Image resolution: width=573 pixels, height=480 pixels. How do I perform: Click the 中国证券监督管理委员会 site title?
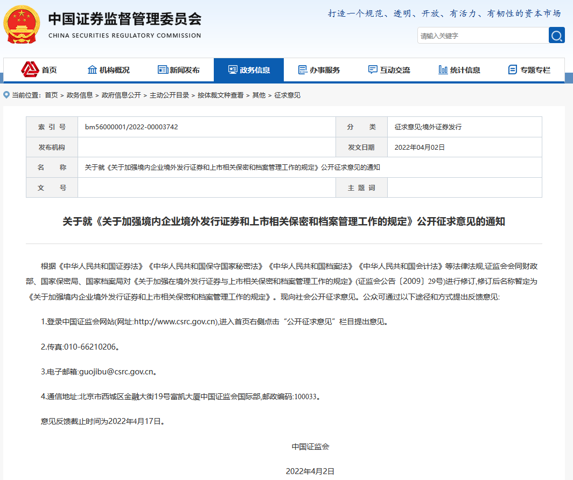[125, 19]
